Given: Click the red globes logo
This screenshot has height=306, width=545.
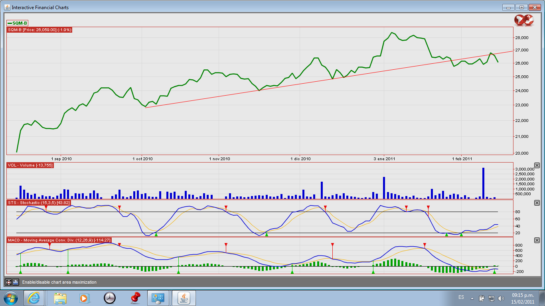Looking at the screenshot, I should 523,20.
